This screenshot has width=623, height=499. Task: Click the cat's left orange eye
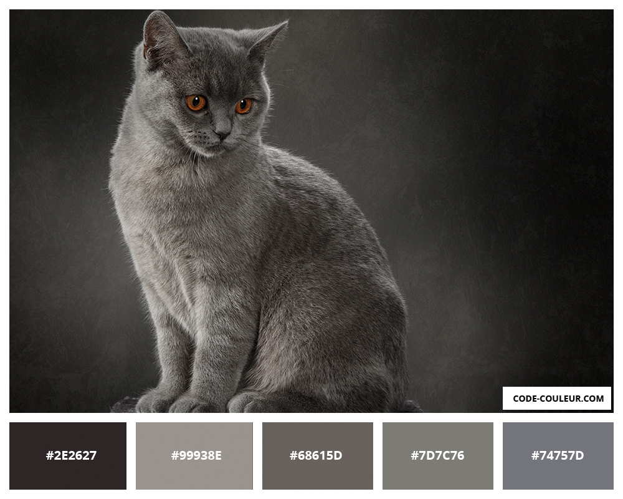pos(196,103)
